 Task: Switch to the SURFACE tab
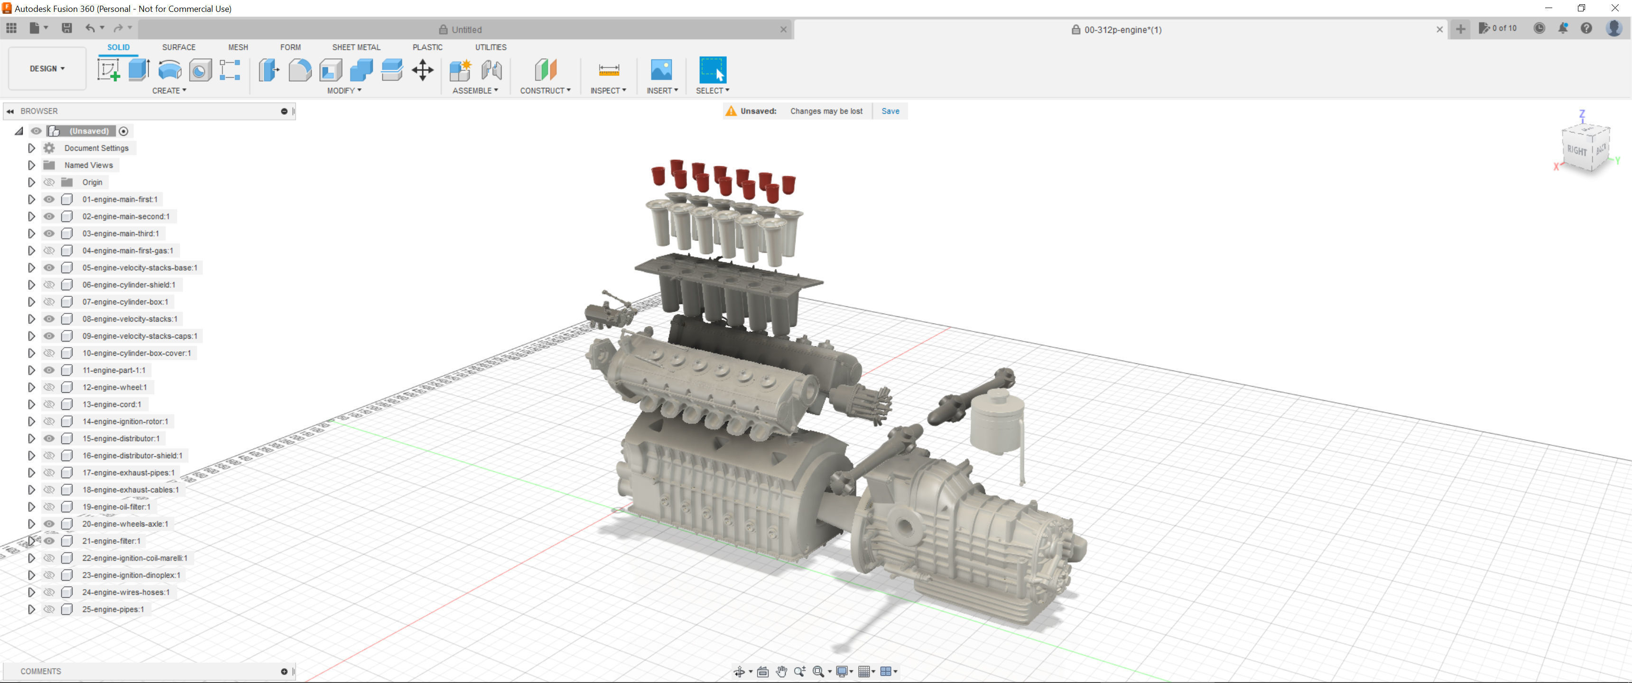coord(179,47)
